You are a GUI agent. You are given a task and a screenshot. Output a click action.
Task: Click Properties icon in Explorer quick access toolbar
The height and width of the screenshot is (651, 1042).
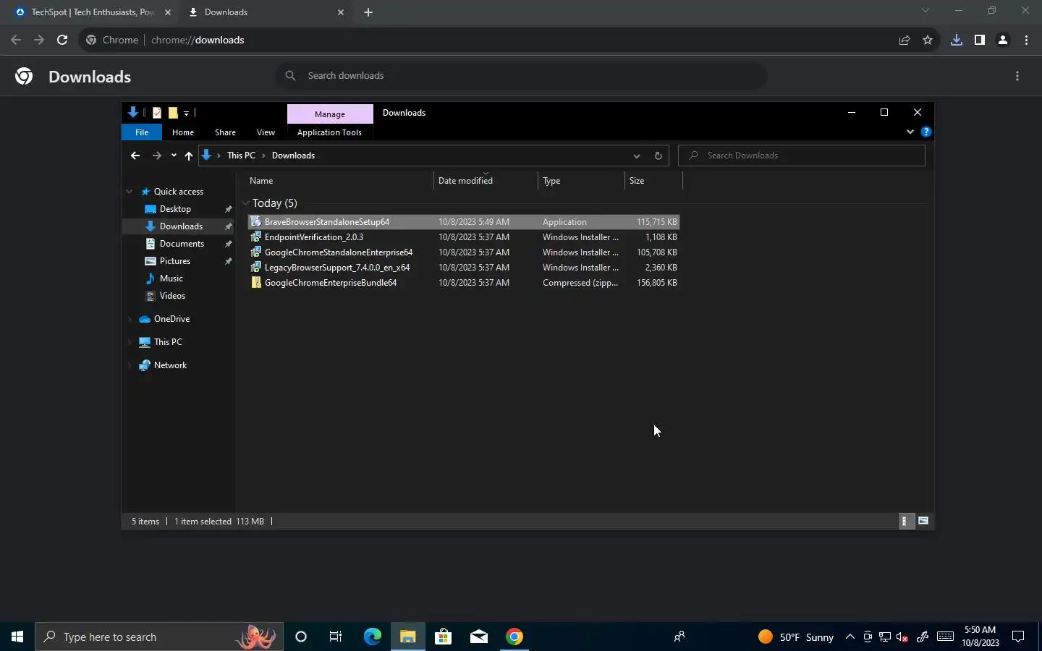pos(156,113)
